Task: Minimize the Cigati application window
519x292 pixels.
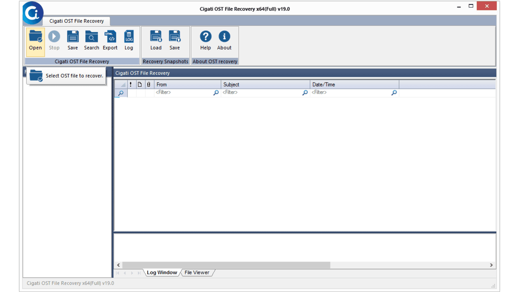Action: pos(459,6)
